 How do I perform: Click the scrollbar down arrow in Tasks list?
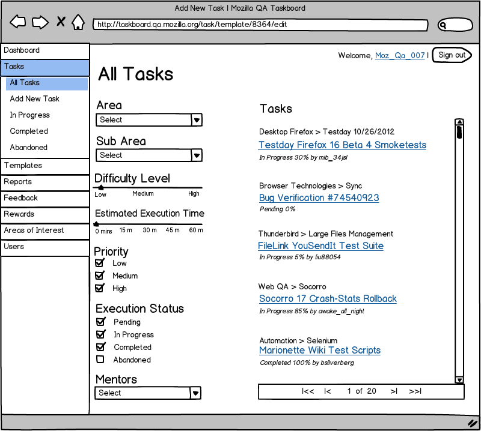pyautogui.click(x=459, y=380)
